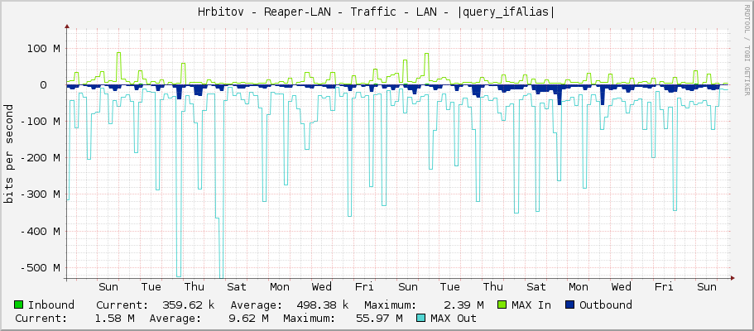754x331 pixels.
Task: Click the first 'Sat' x-axis day label
Action: pos(237,287)
